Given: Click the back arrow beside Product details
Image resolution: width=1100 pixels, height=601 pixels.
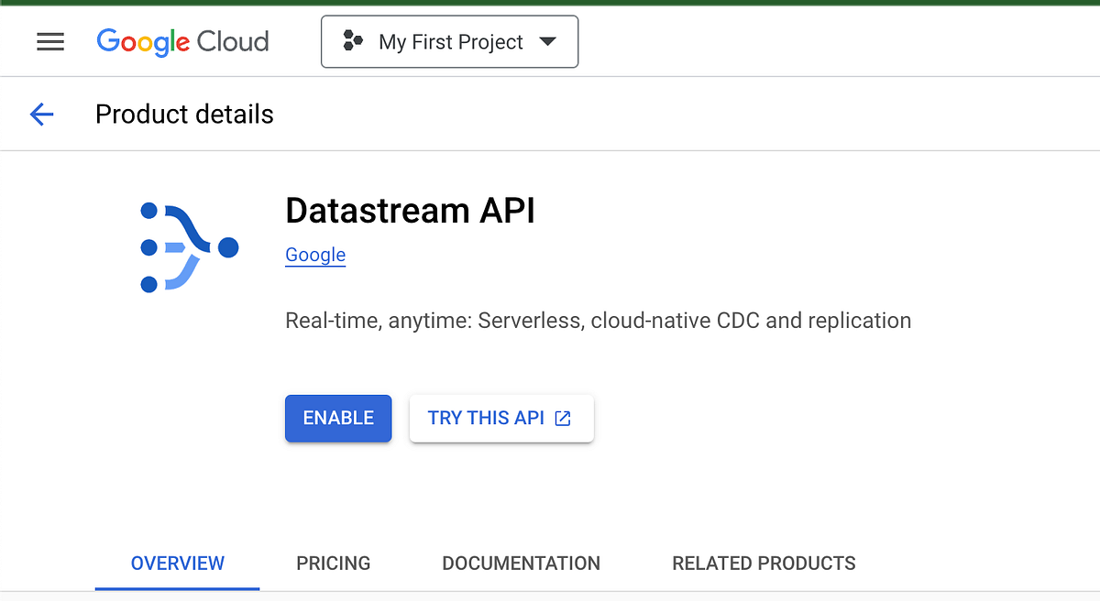Looking at the screenshot, I should [41, 114].
